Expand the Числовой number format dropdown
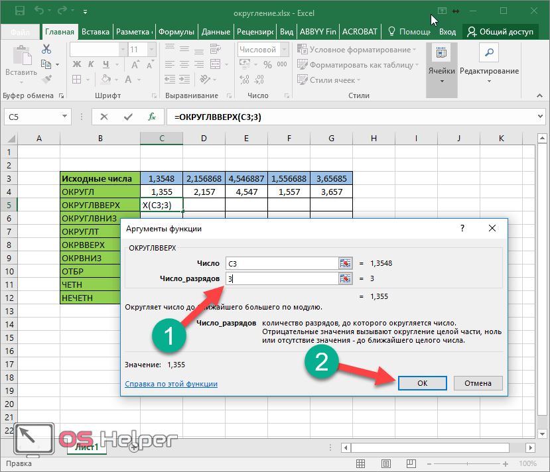The height and width of the screenshot is (472, 550). pos(285,50)
